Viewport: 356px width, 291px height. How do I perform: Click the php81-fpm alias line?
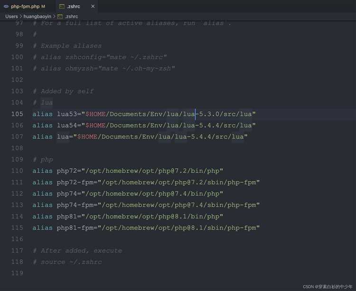[x=146, y=228]
